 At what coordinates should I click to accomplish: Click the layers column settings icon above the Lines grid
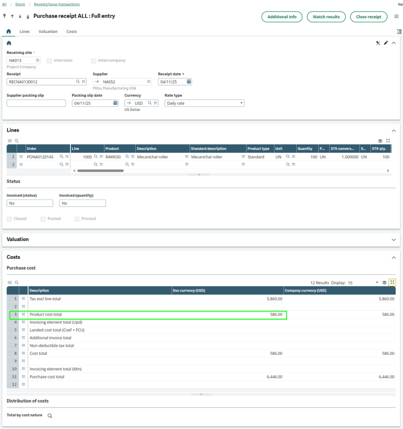pyautogui.click(x=380, y=141)
